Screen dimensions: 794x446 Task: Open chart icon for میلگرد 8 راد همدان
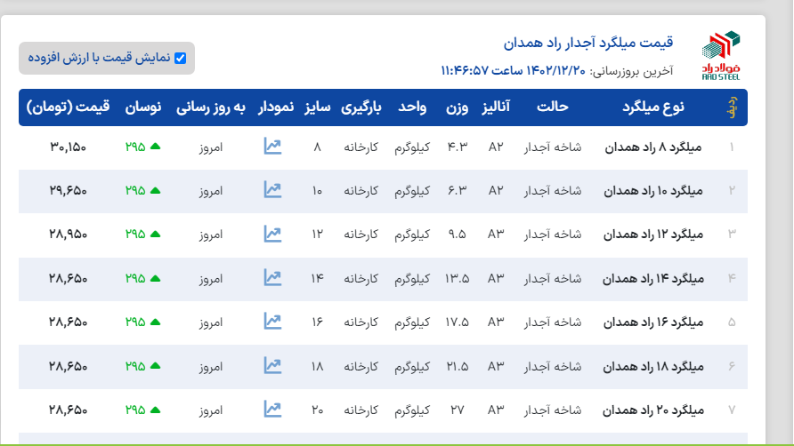272,147
